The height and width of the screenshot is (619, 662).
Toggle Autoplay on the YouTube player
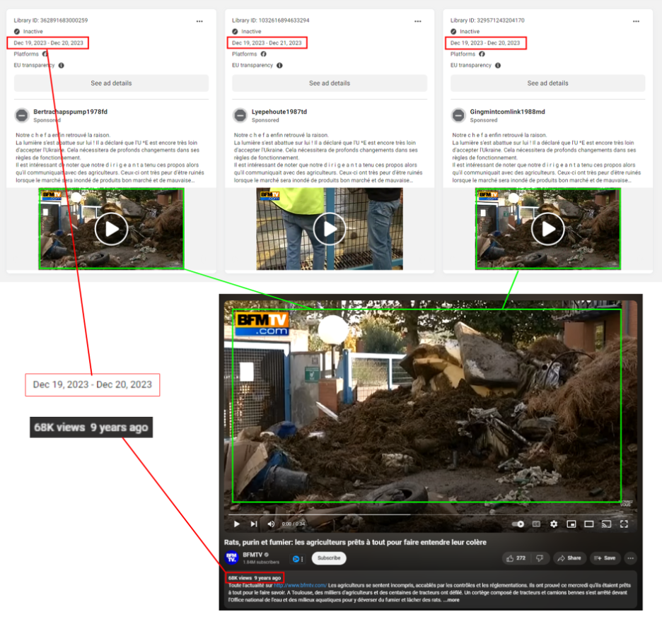point(518,524)
